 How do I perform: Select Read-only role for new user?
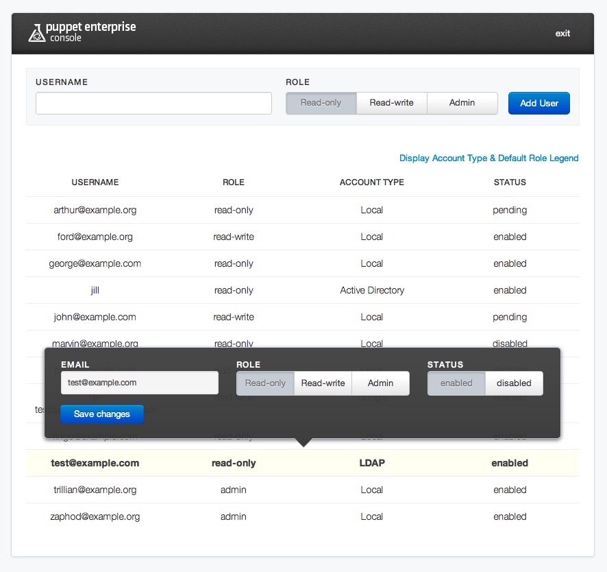pos(321,103)
